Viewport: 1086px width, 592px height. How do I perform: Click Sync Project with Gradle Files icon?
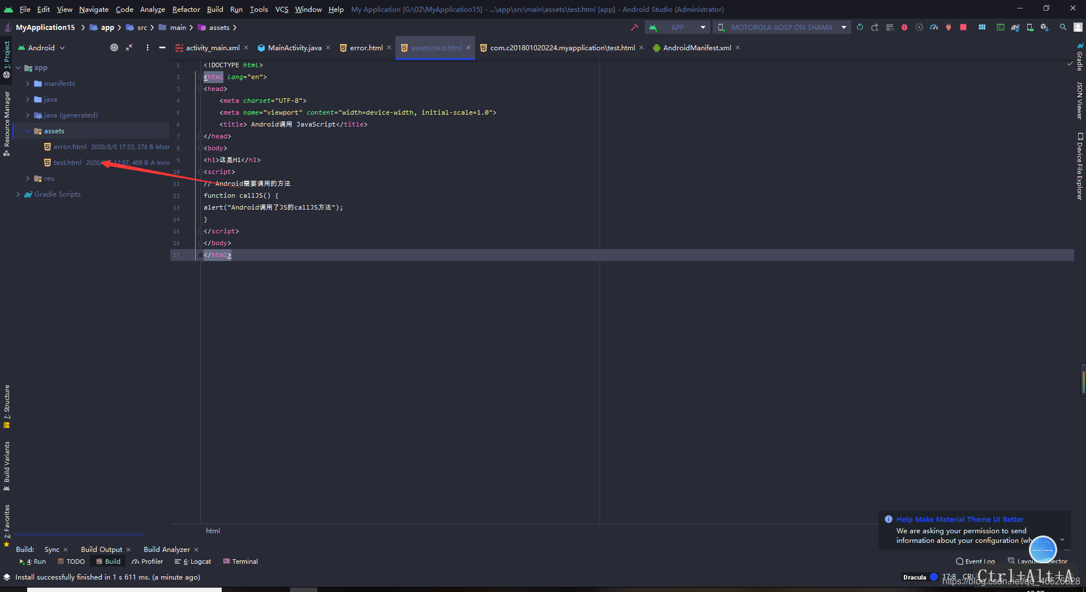[x=1015, y=27]
